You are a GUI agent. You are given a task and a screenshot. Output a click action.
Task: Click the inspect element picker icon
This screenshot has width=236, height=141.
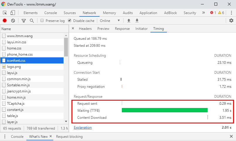pyautogui.click(x=5, y=13)
